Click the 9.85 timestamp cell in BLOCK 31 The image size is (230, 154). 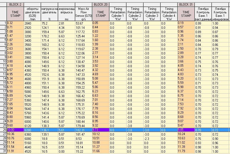click(186, 130)
